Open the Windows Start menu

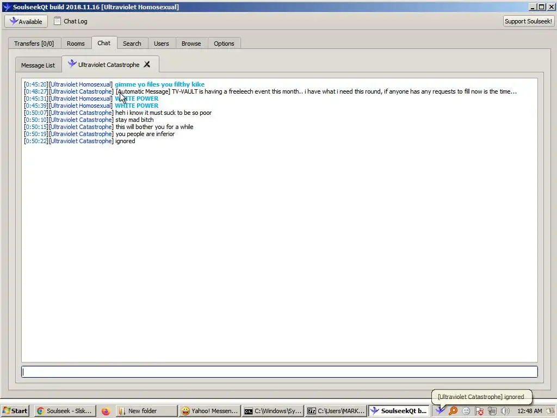click(x=15, y=411)
